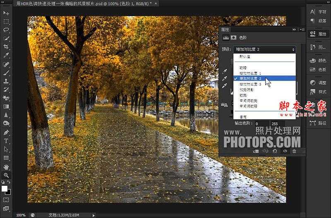Viewport: 331px width, 218px height.
Task: Select the Move tool
Action: coord(6,13)
